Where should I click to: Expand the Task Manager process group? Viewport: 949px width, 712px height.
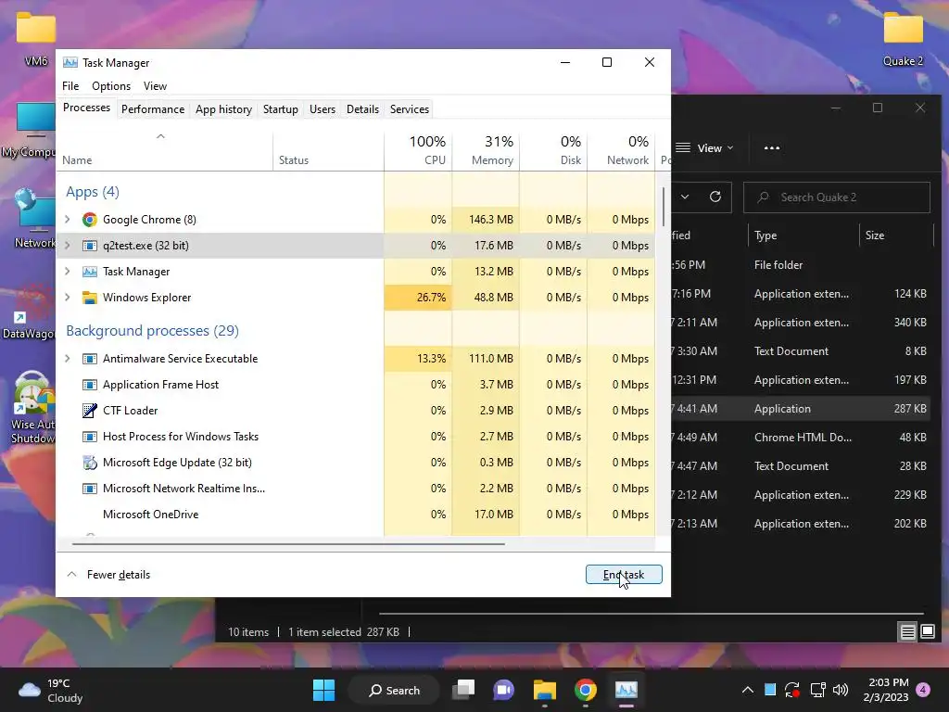coord(67,272)
